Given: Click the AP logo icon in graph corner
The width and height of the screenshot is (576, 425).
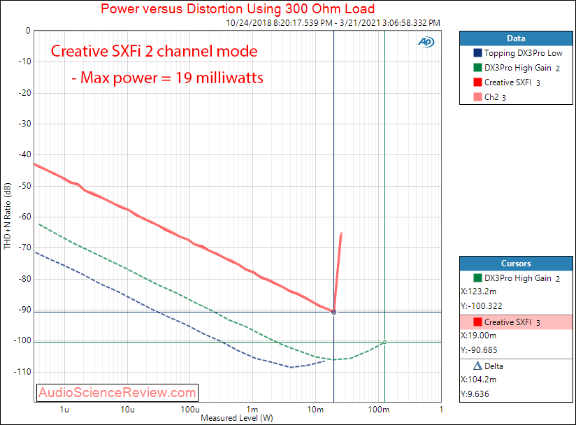Looking at the screenshot, I should pyautogui.click(x=426, y=42).
